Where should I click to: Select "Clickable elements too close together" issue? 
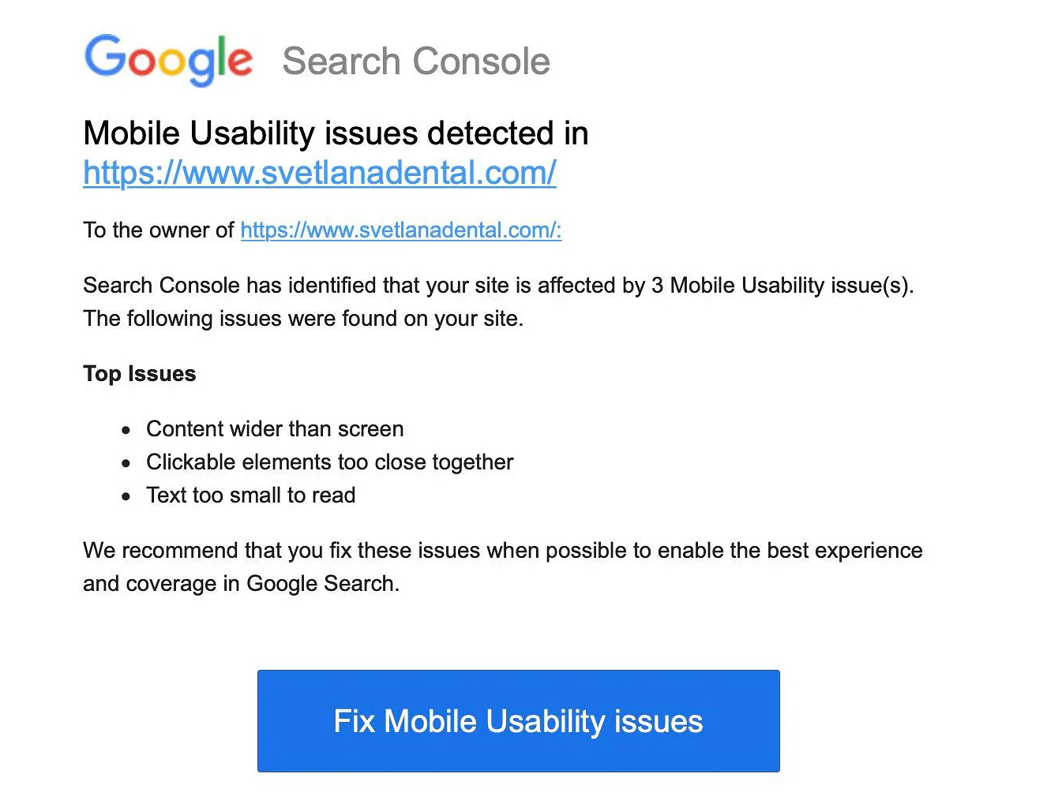point(329,462)
